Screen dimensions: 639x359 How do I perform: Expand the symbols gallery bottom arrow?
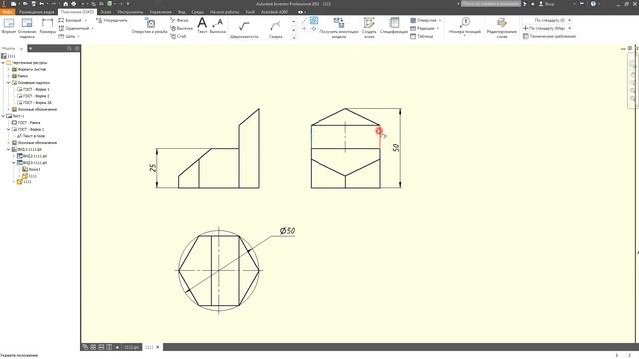(x=293, y=37)
